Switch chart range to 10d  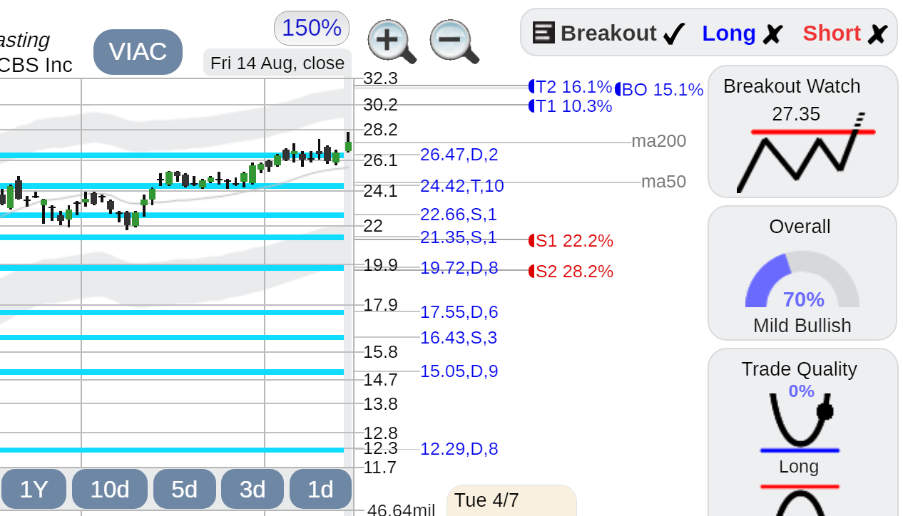110,489
